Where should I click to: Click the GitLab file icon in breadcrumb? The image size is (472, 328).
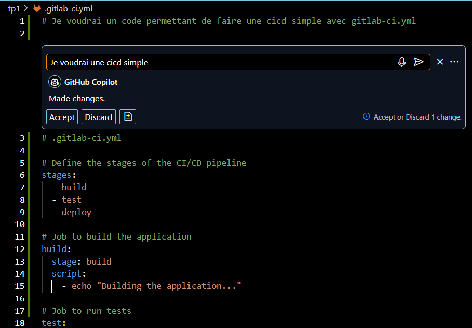point(37,8)
